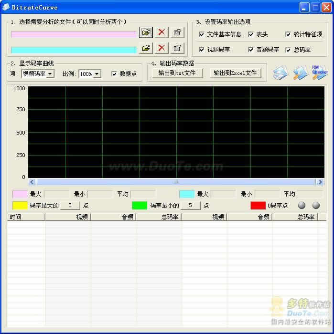Click the cyan file 最大 value field

pyautogui.click(x=223, y=194)
